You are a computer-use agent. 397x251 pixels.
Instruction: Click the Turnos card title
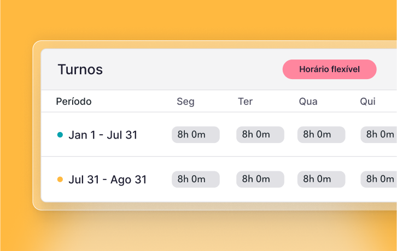pyautogui.click(x=80, y=70)
